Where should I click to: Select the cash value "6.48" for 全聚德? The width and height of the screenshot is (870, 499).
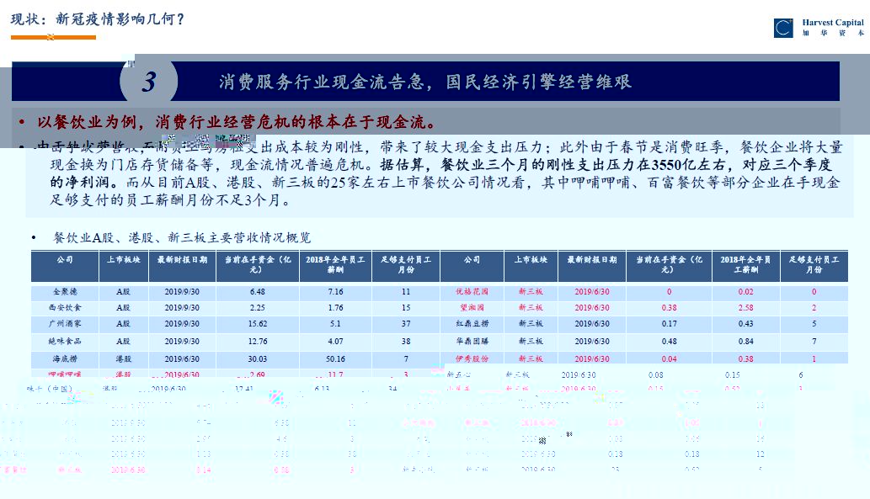258,292
